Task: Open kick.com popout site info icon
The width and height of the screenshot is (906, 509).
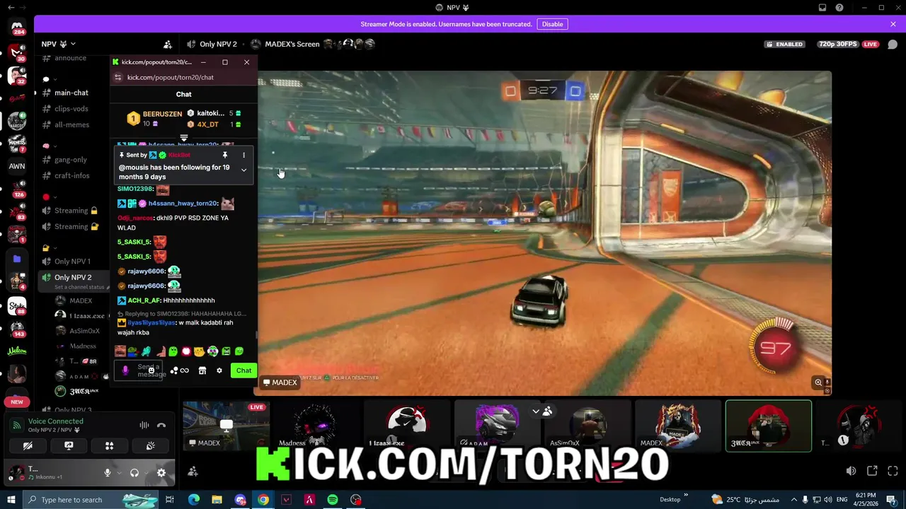Action: (x=118, y=77)
